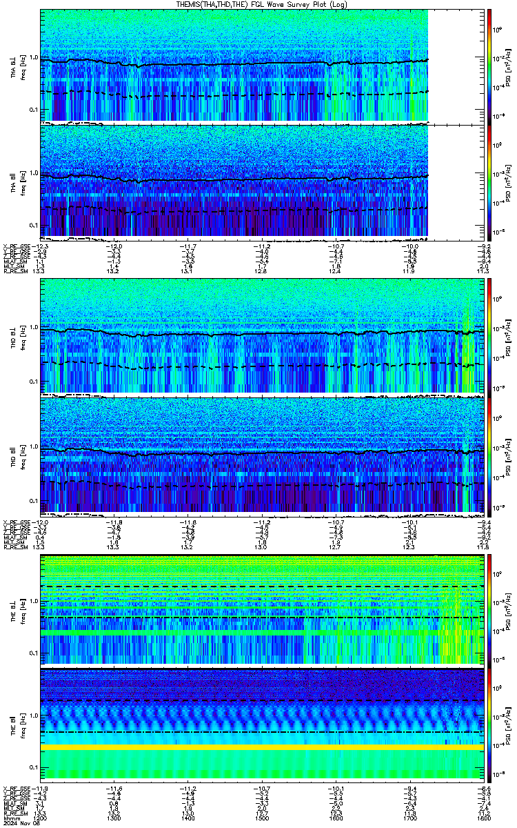Select the THE B-parallel spectrogram panel
Viewport: 517px width, 828px height.
pos(261,724)
